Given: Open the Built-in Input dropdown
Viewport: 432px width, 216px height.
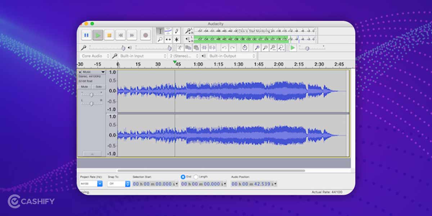Looking at the screenshot, I should point(144,56).
